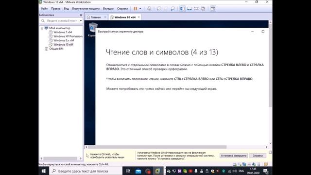311x175 pixels.
Task: Collapse the Мой компьютер tree node
Action: click(x=42, y=28)
